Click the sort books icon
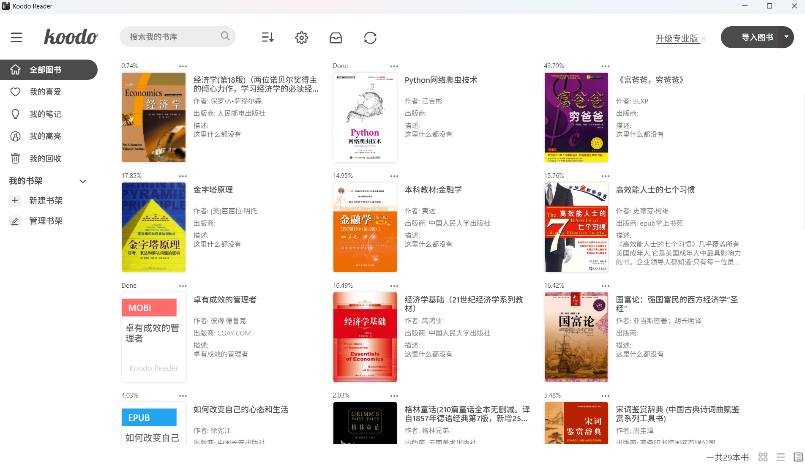 [267, 38]
